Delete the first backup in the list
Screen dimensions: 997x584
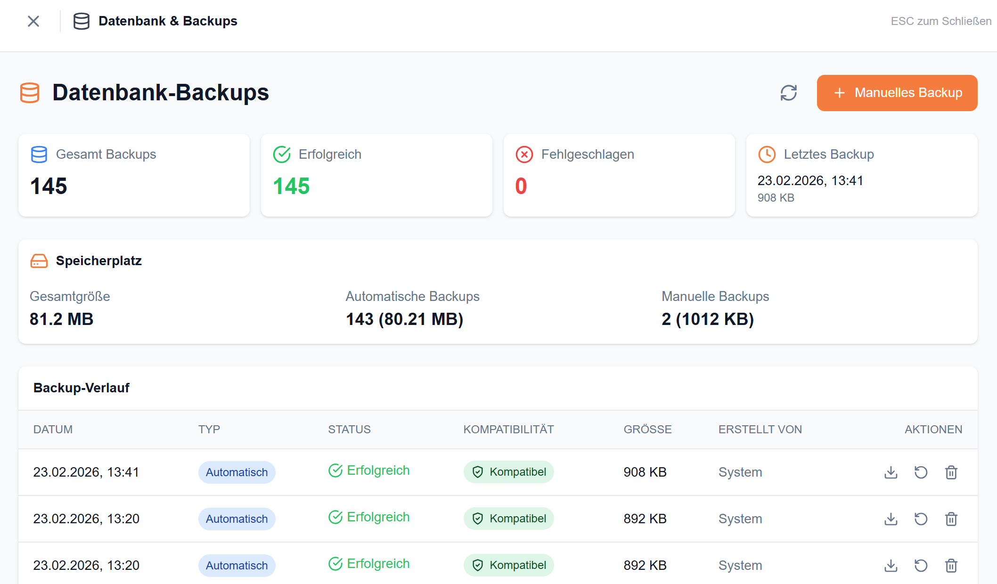(x=951, y=472)
